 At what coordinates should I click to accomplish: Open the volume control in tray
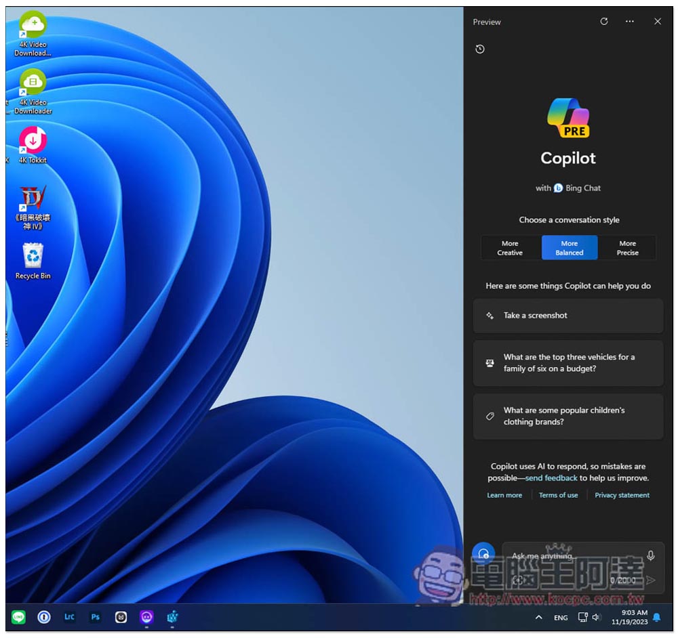(x=596, y=617)
